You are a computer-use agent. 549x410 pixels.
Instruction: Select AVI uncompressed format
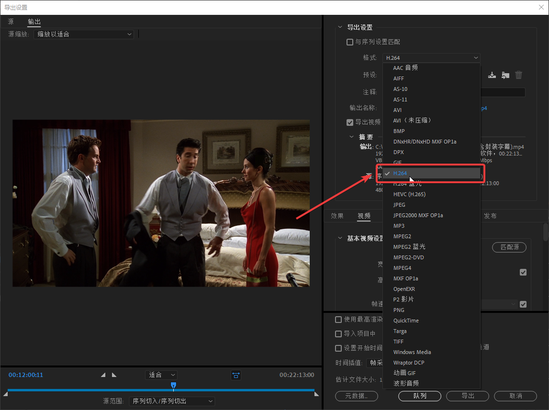tap(431, 121)
